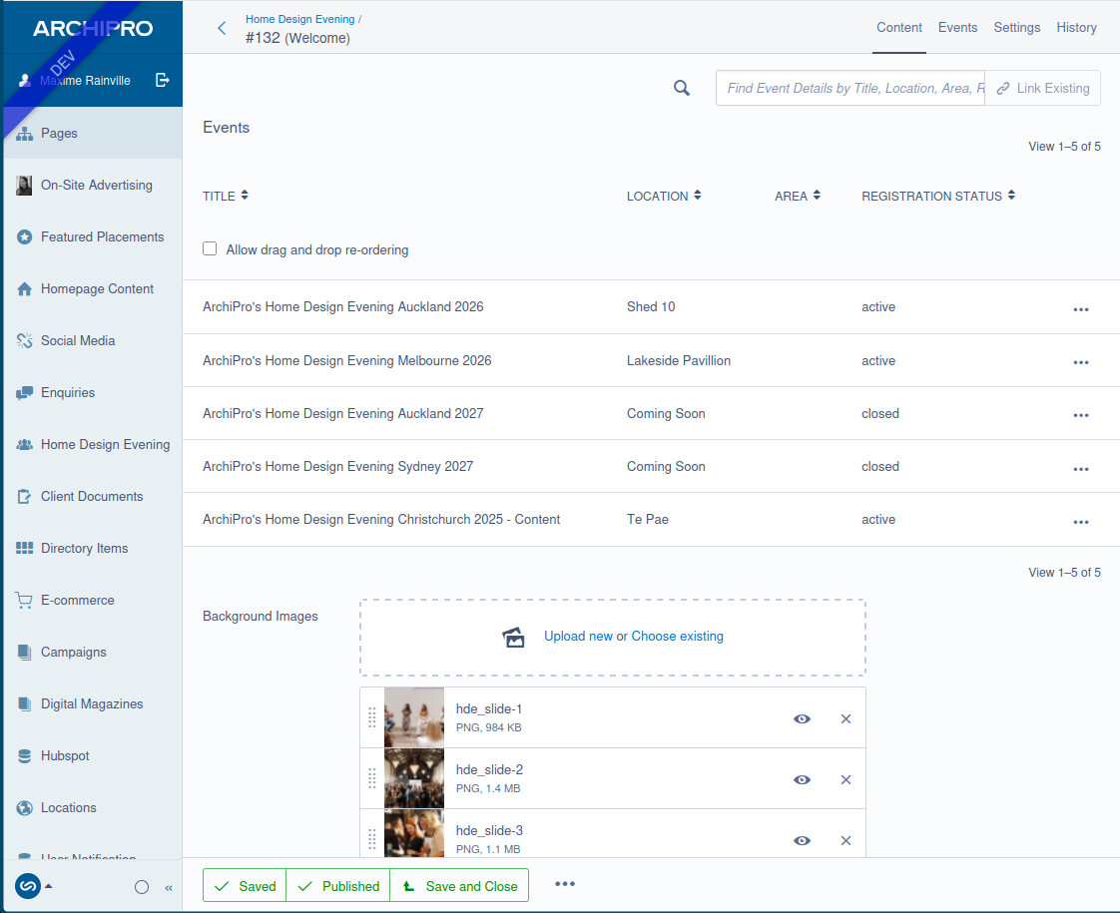
Task: Open more actions menu beside Save and Close
Action: point(565,884)
